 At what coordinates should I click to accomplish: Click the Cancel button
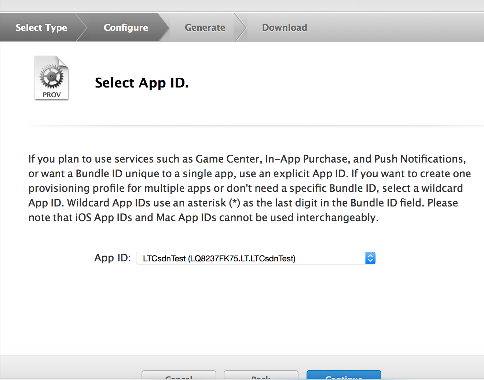(x=179, y=375)
